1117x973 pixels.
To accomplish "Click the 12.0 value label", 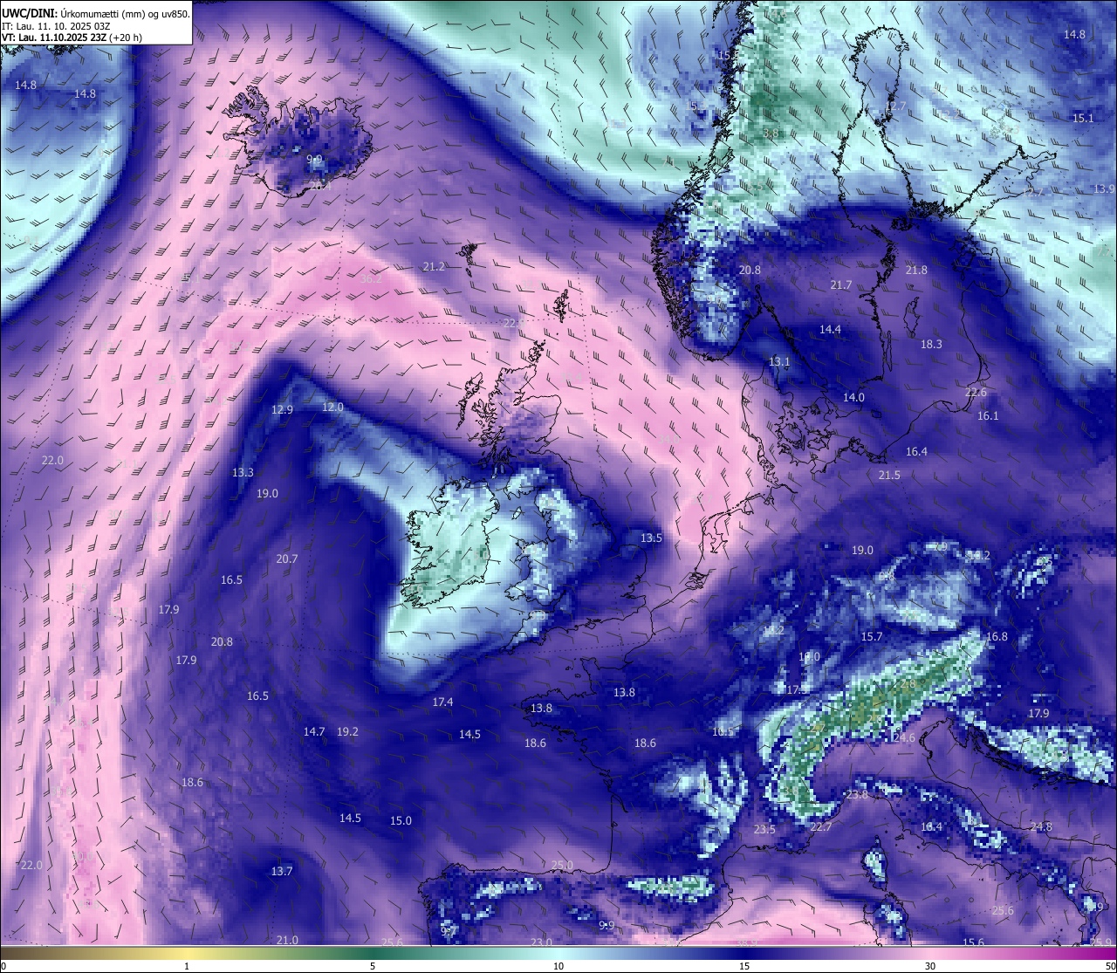I will [332, 408].
